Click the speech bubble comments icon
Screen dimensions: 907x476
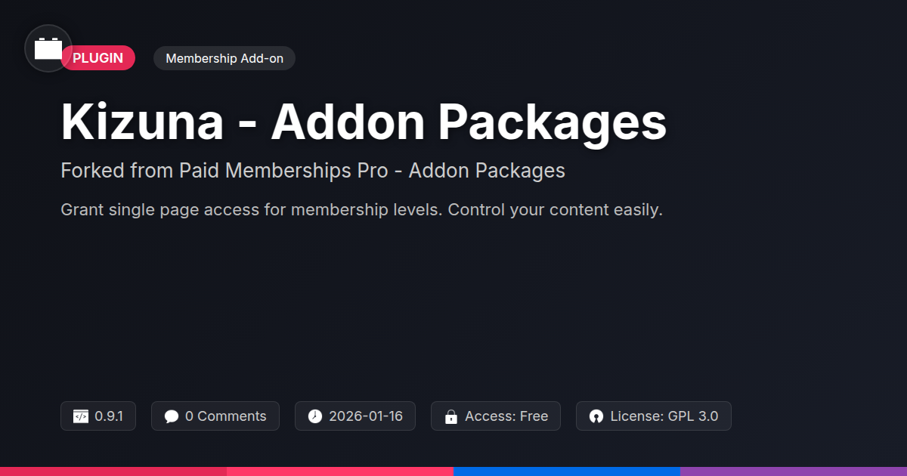tap(172, 416)
